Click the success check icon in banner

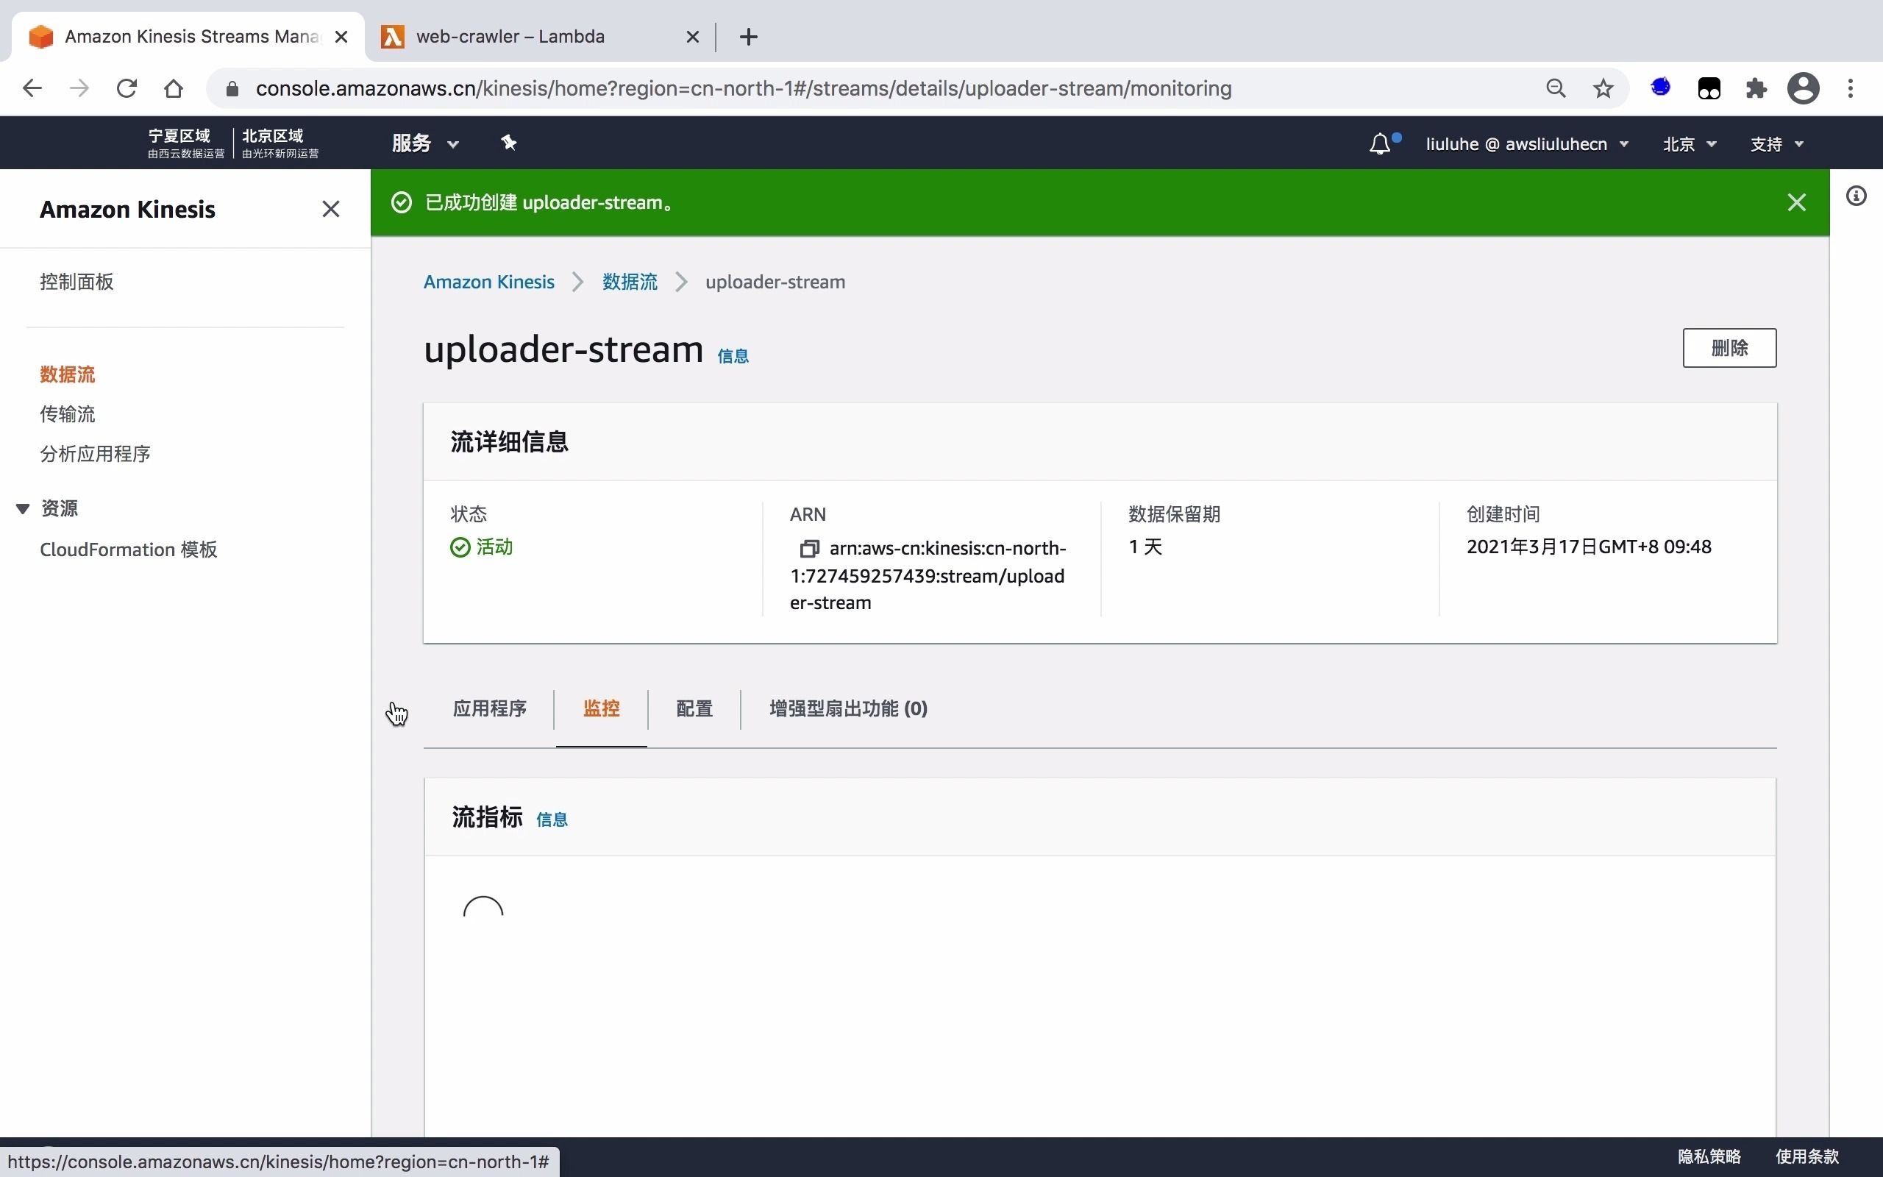[x=401, y=202]
